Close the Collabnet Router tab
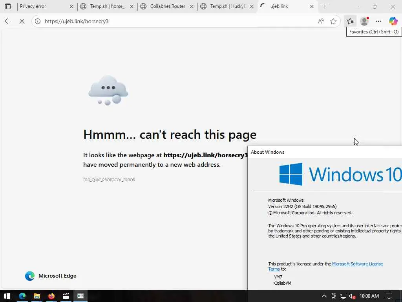 (x=192, y=6)
